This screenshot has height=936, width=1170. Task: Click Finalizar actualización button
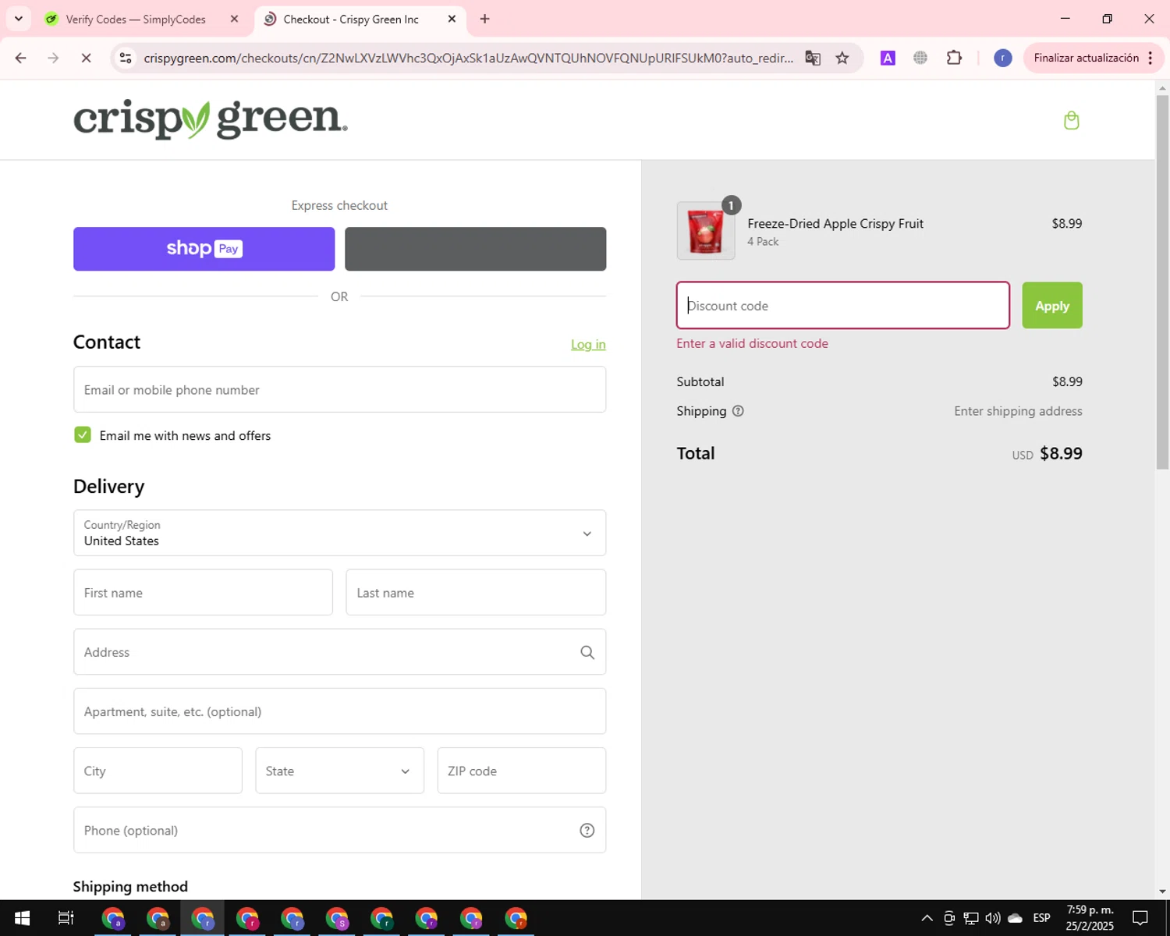[x=1086, y=58]
